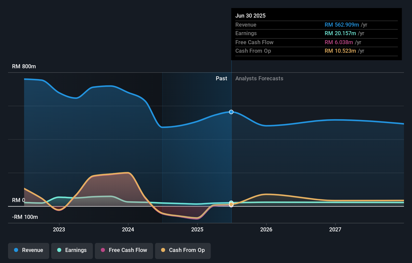Click the Earnings marker on the divider line
412x263 pixels.
pos(231,202)
